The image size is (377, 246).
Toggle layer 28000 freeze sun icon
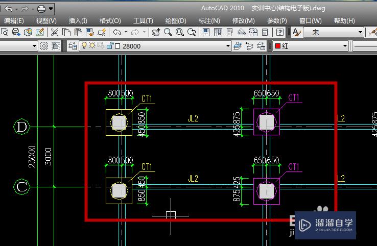92,45
